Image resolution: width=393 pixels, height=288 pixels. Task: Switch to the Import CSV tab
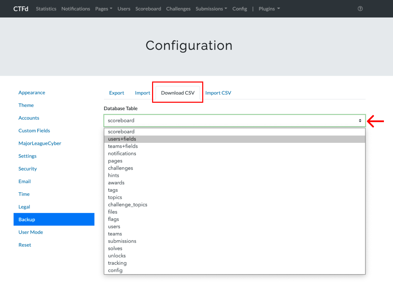(x=218, y=93)
